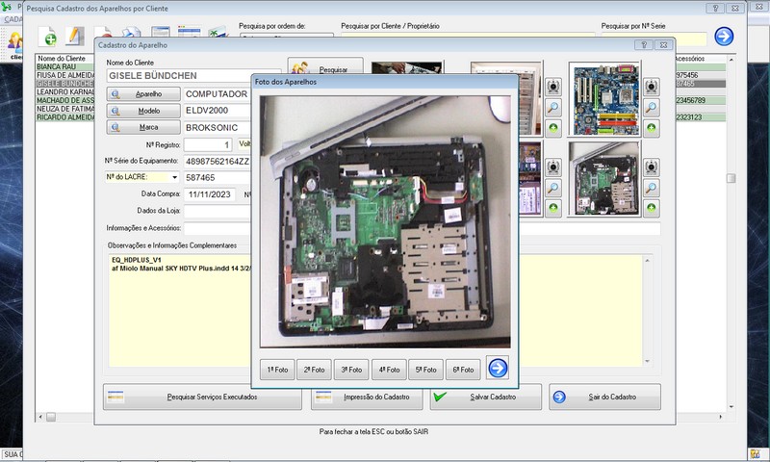
Task: Click webcam icon beside laptop board thumbnail
Action: [652, 167]
